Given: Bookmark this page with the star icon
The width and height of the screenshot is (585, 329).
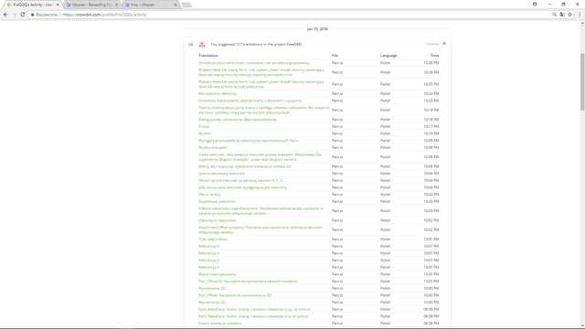Looking at the screenshot, I should tap(569, 15).
